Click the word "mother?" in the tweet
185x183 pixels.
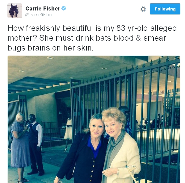[x=22, y=38]
